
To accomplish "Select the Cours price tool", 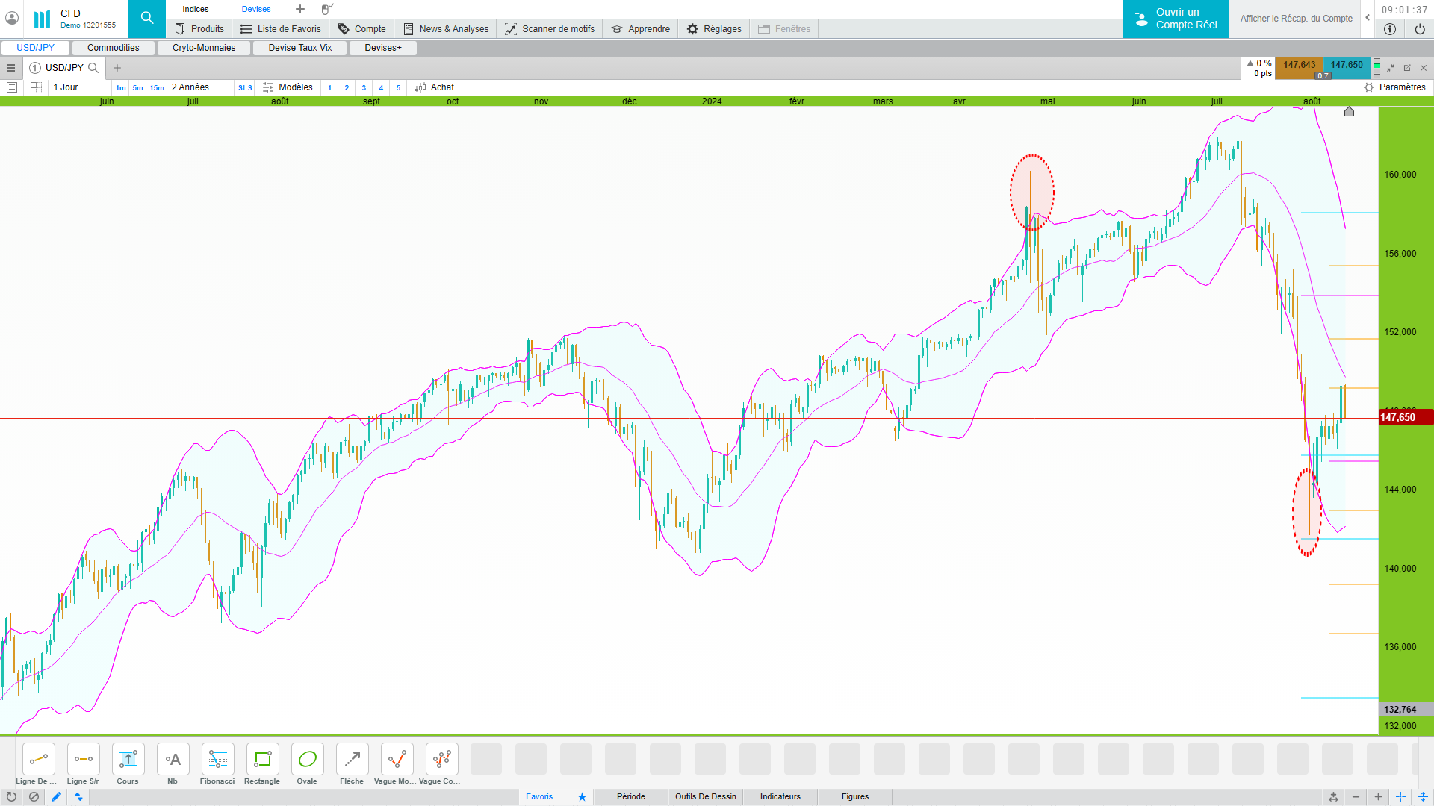I will 128,760.
